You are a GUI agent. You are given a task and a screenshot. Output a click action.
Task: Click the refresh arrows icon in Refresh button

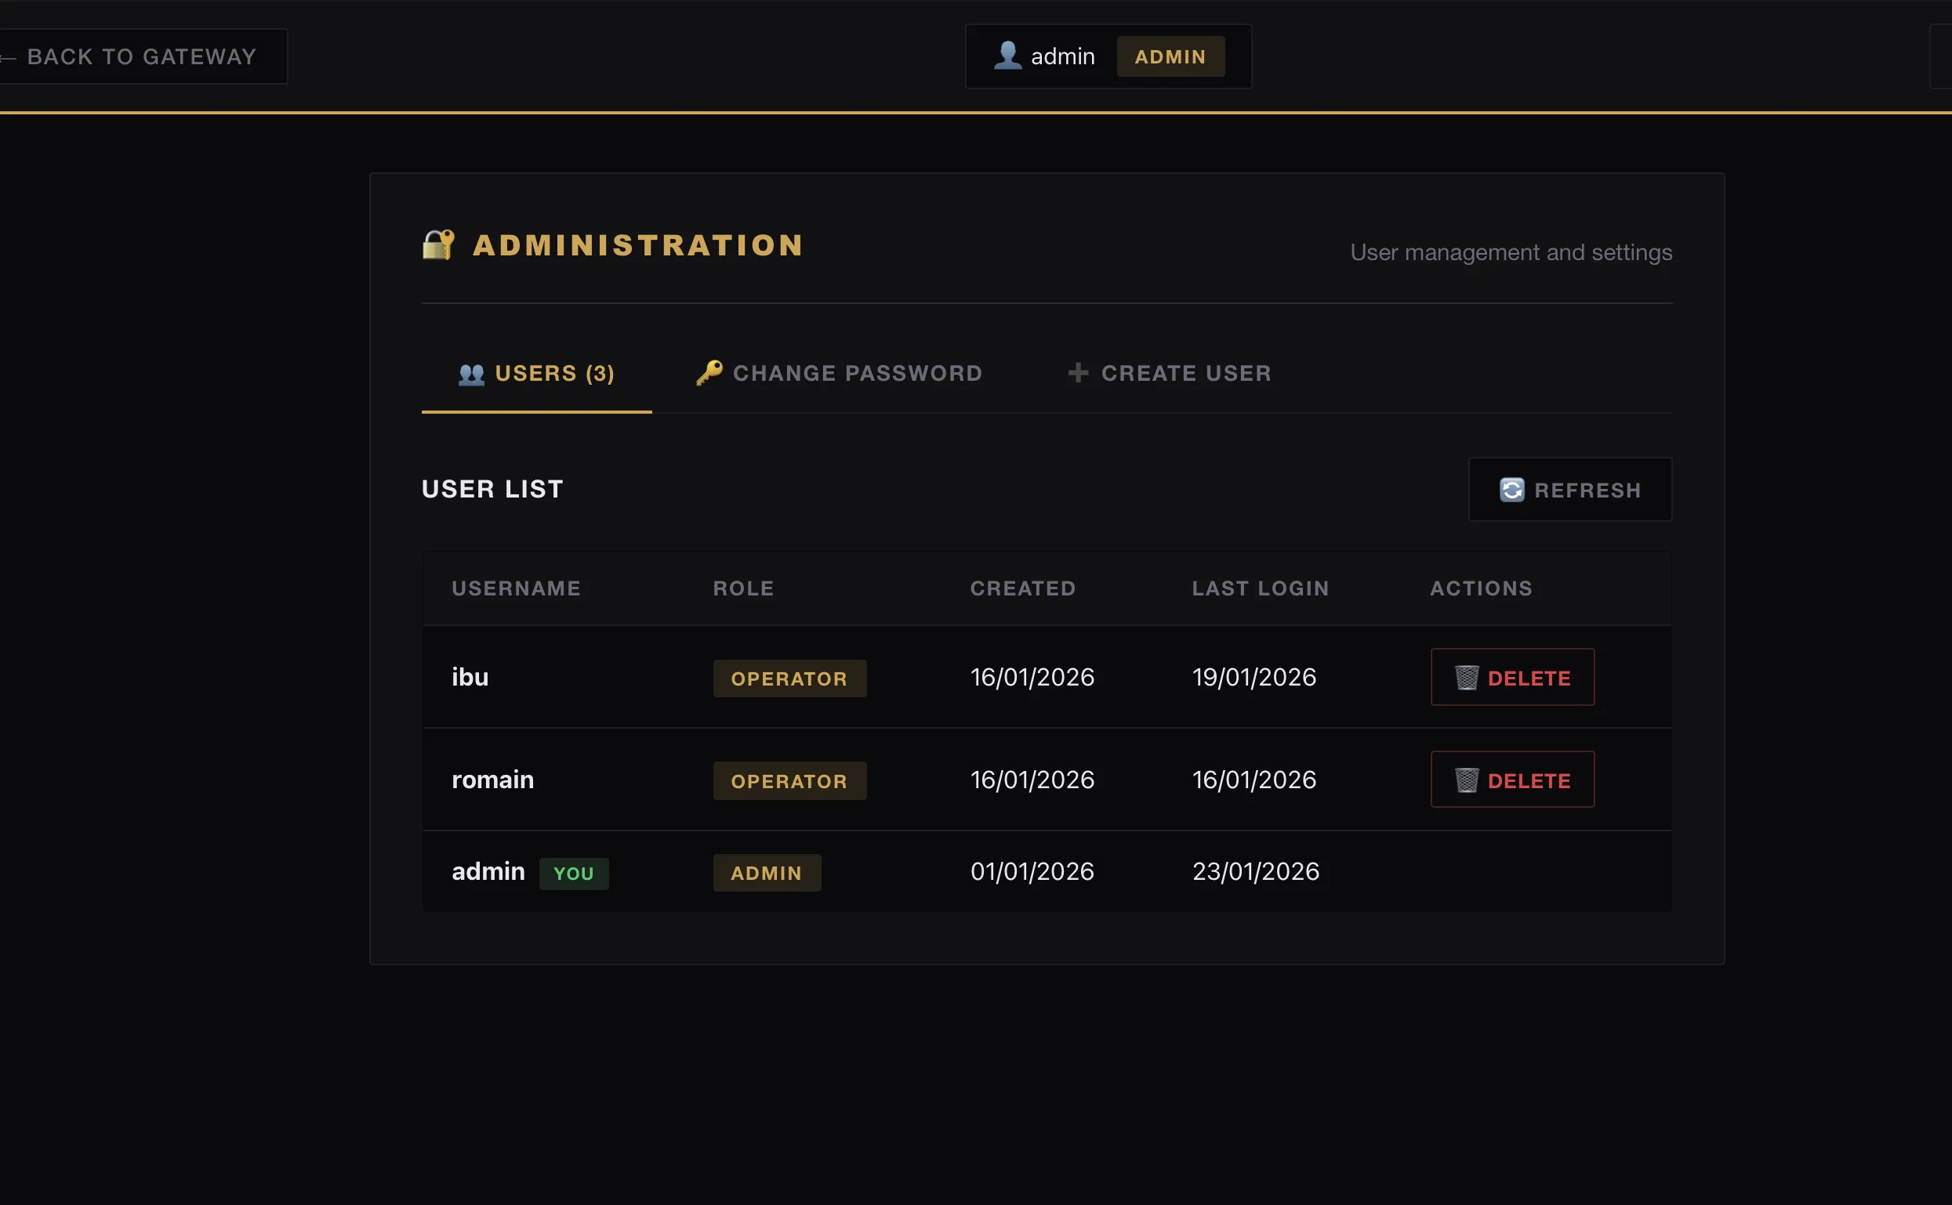point(1513,490)
